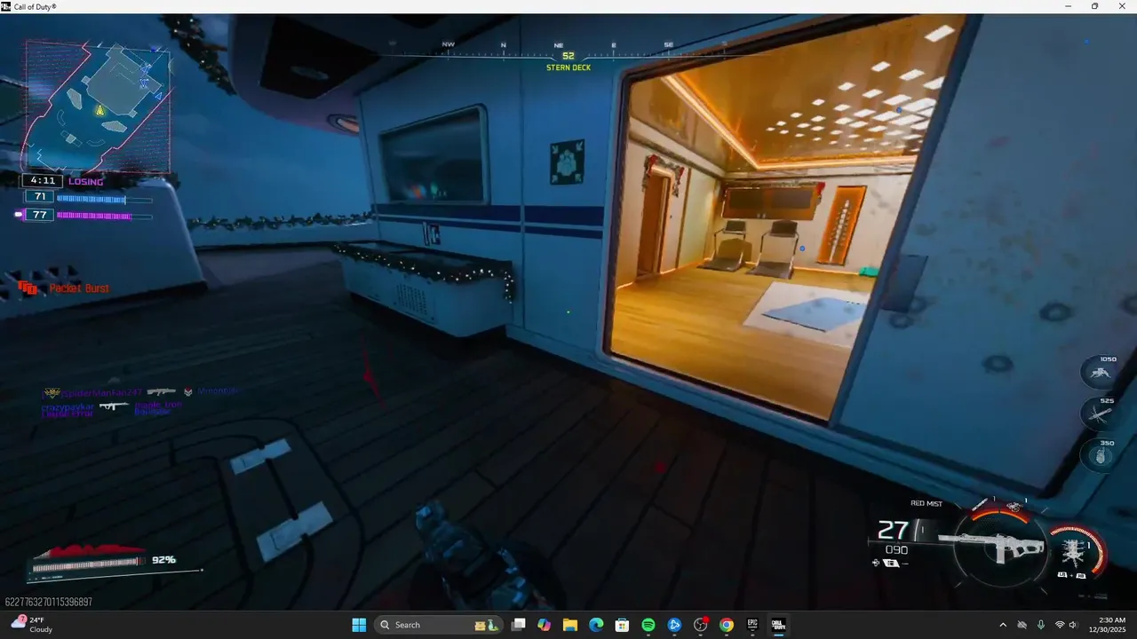Click the 92% health value

coord(163,560)
